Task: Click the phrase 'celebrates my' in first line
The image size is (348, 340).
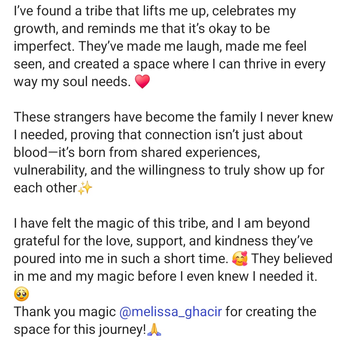Action: pyautogui.click(x=254, y=11)
